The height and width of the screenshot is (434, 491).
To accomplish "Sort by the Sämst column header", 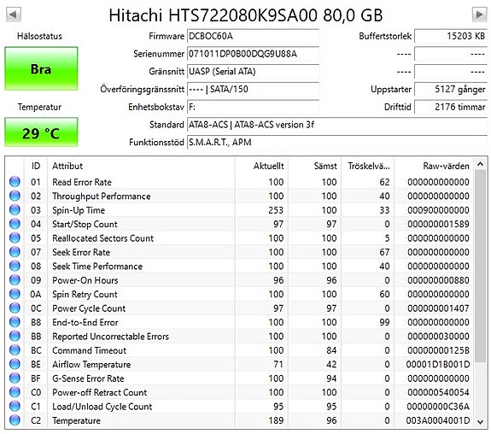I will [x=315, y=166].
